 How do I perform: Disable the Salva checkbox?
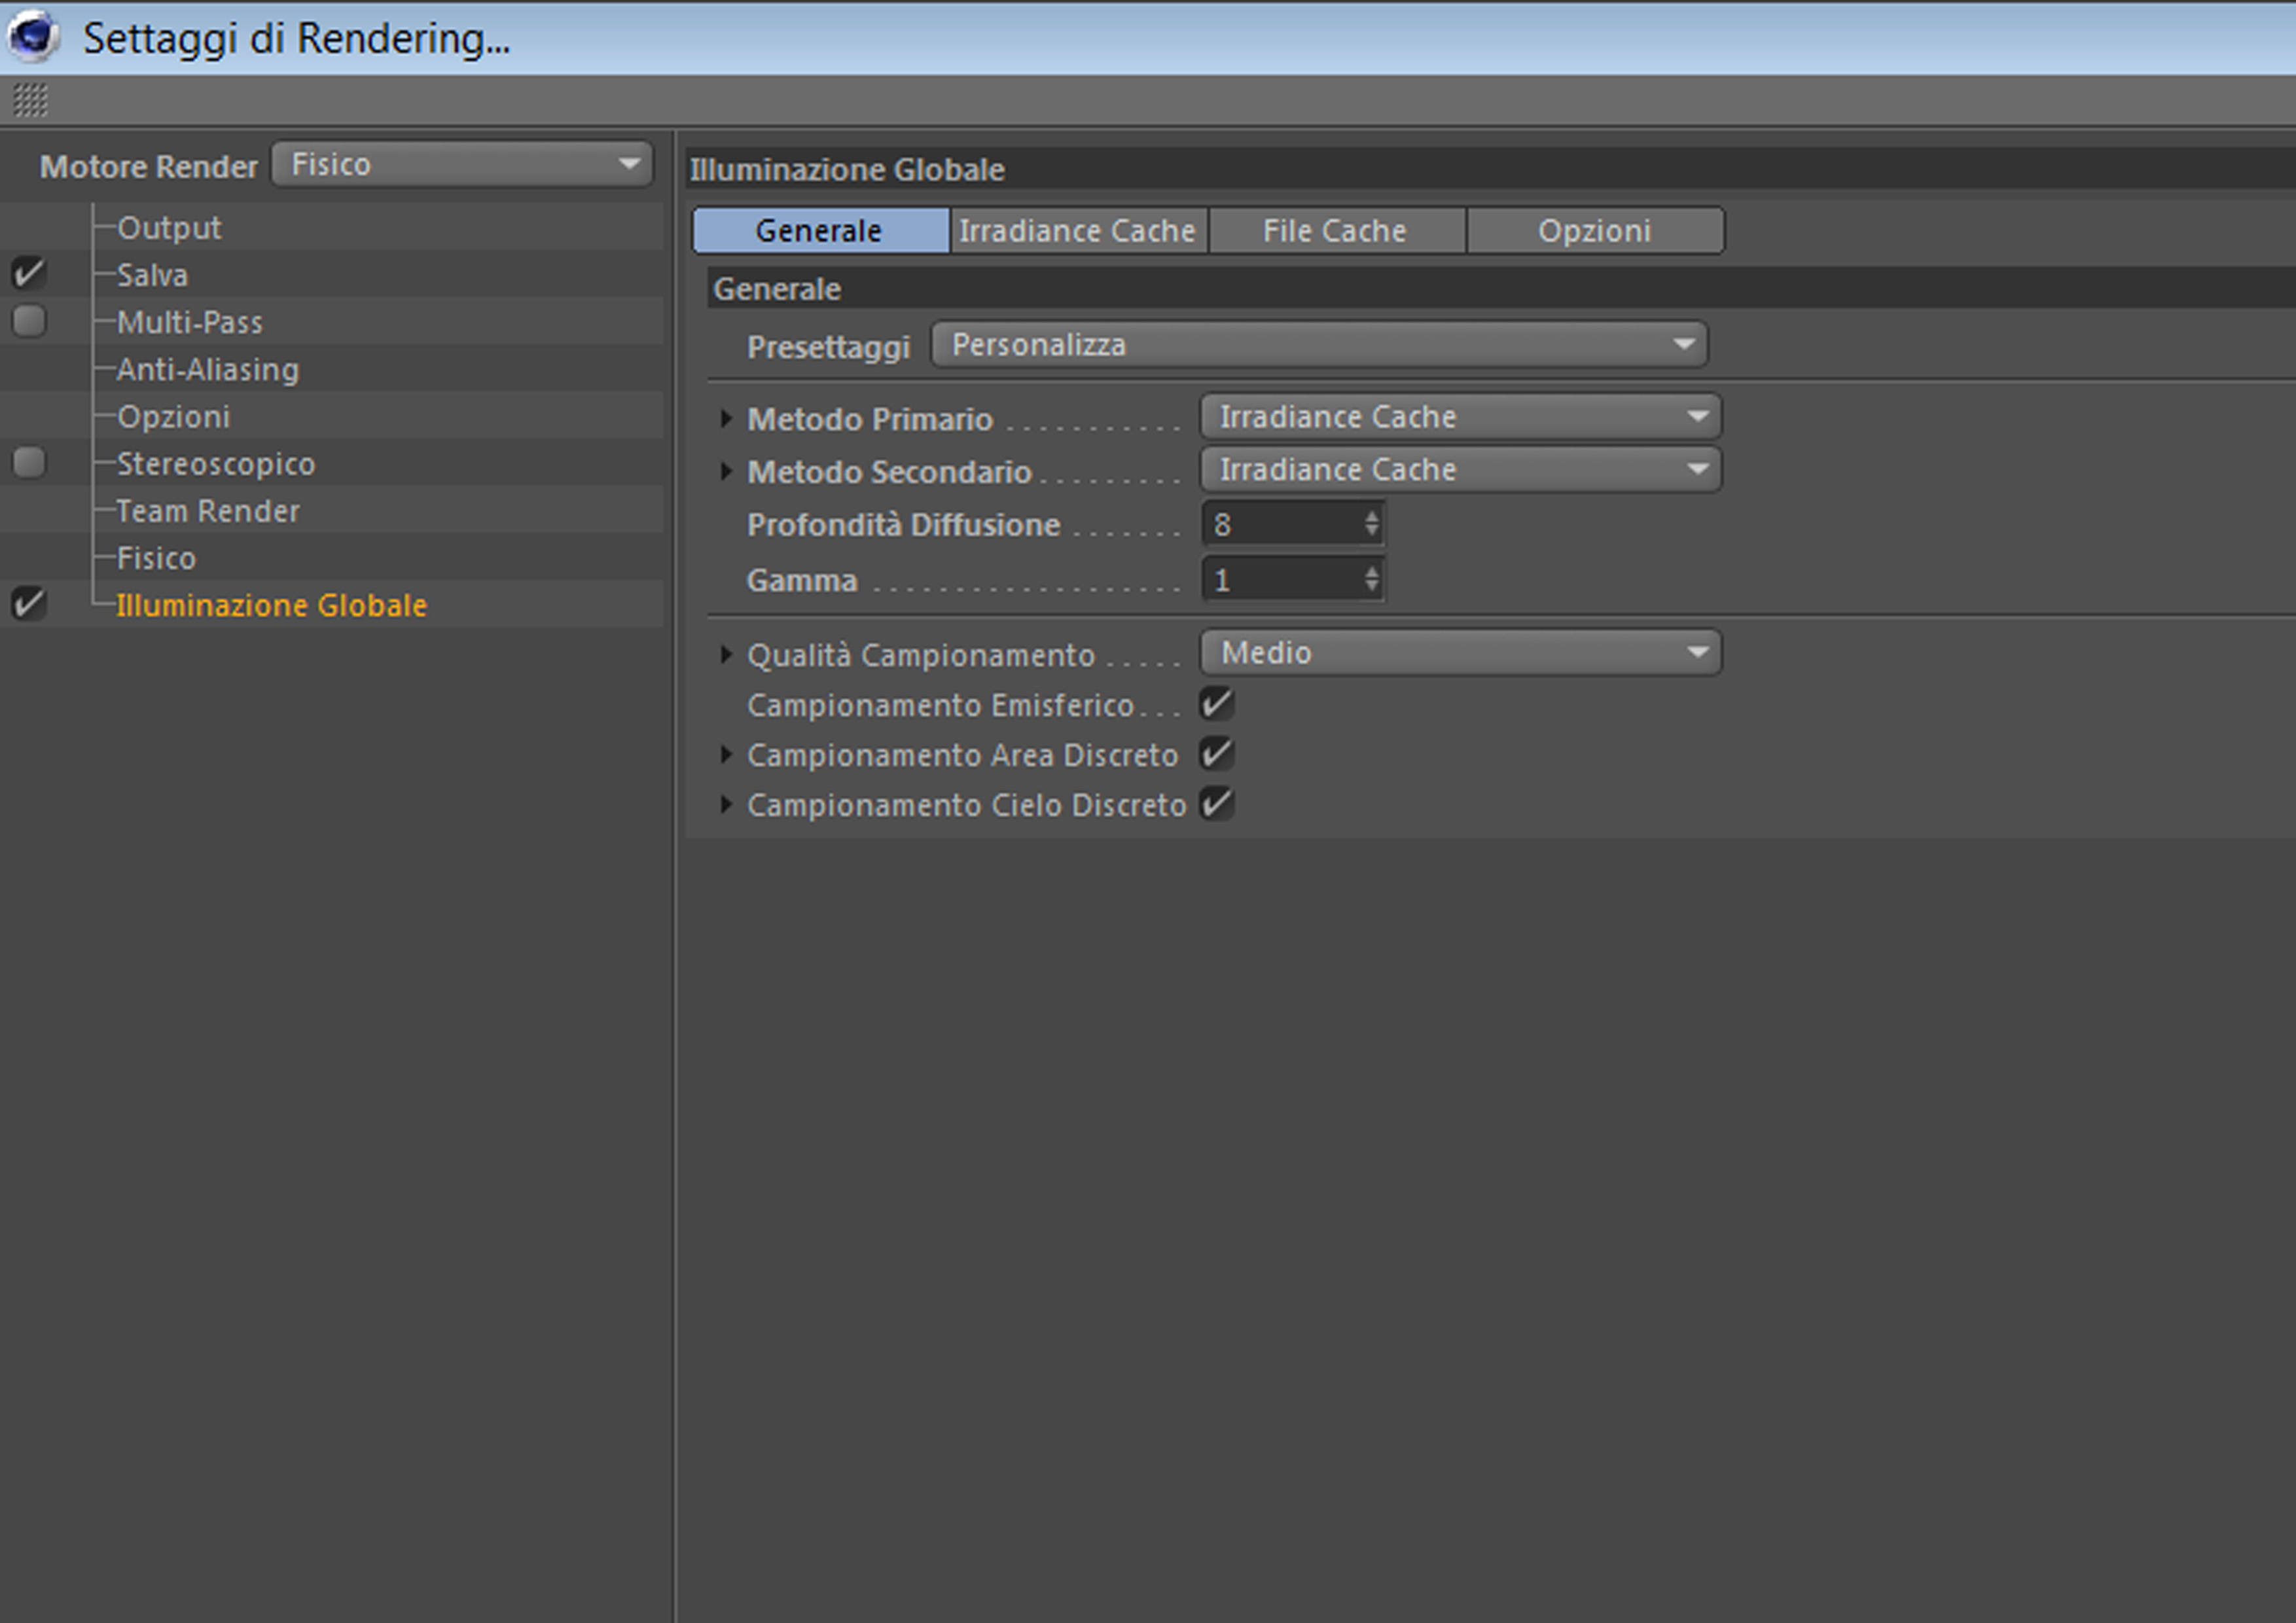pos(29,273)
